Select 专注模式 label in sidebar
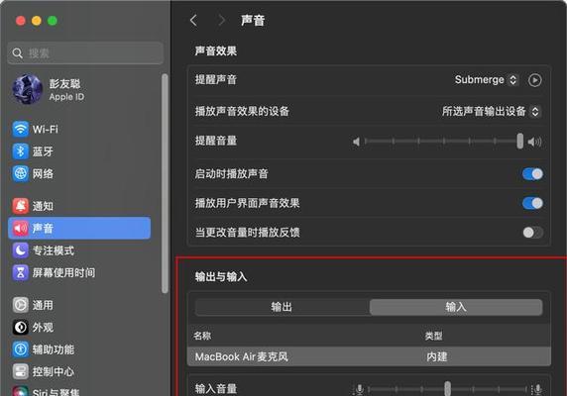Viewport: 567px width, 396px height. [x=54, y=250]
